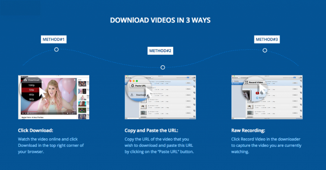
Task: Choose the highlighted 720p quality option
Action: click(x=31, y=90)
